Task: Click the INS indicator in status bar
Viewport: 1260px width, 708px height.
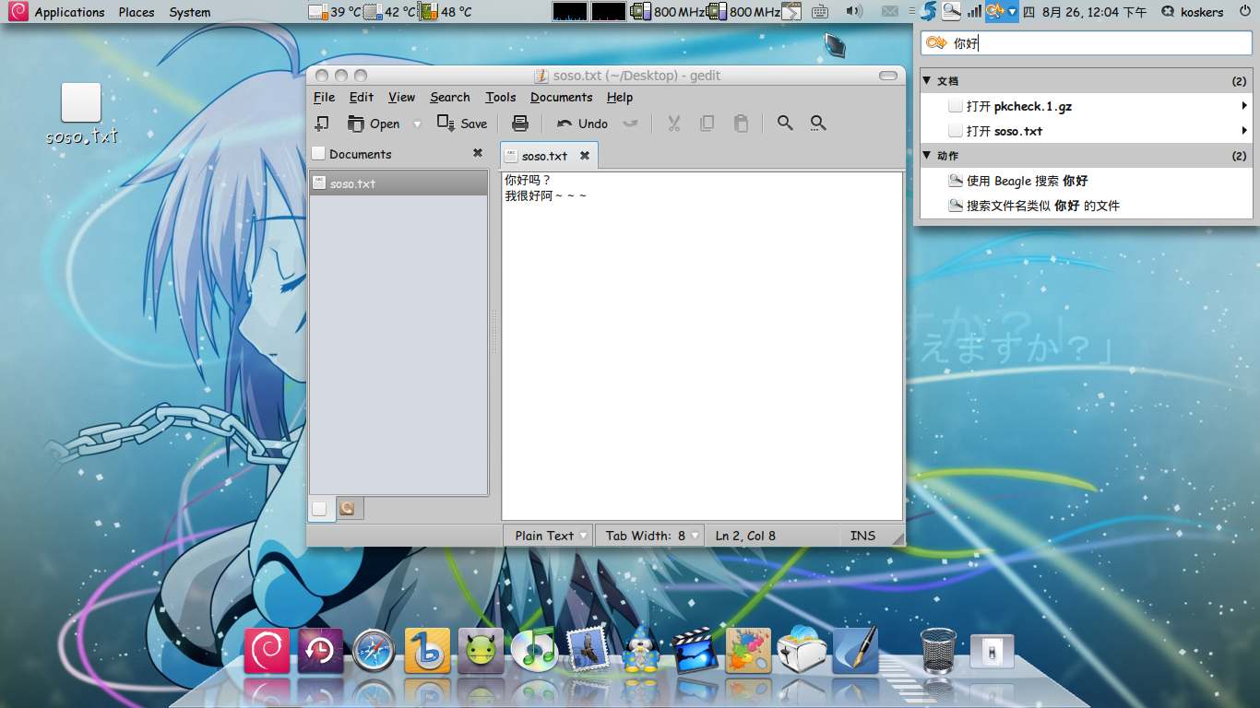Action: 862,536
